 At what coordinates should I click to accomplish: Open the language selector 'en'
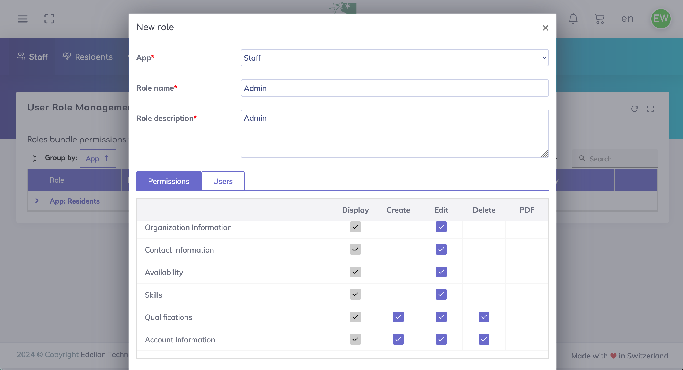627,19
